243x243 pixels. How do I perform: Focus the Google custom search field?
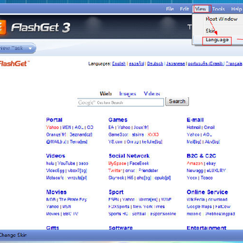click(x=120, y=103)
